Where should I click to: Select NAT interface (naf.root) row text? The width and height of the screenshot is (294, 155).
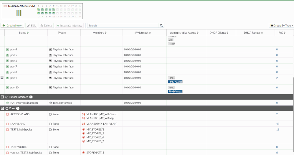click(24, 103)
